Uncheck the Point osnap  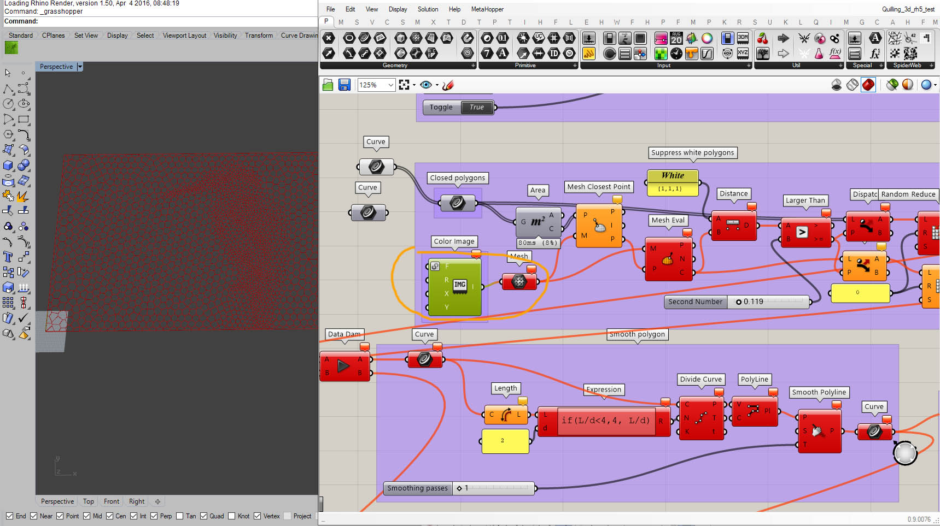(x=60, y=516)
